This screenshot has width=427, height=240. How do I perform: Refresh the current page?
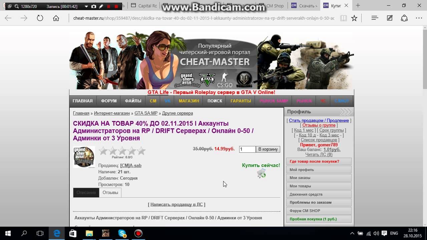pos(40,18)
